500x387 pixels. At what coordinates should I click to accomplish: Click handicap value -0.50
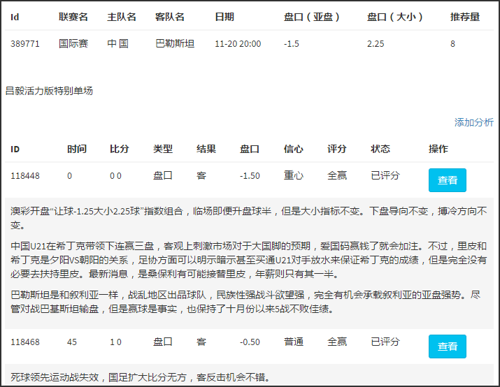(x=250, y=342)
